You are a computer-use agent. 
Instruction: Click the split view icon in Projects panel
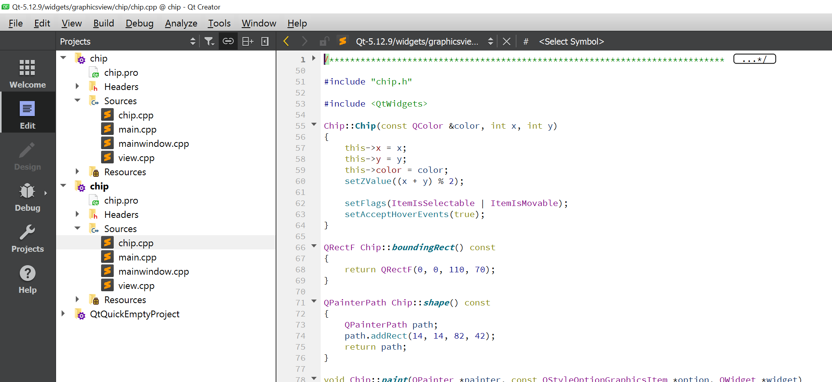[x=248, y=41]
